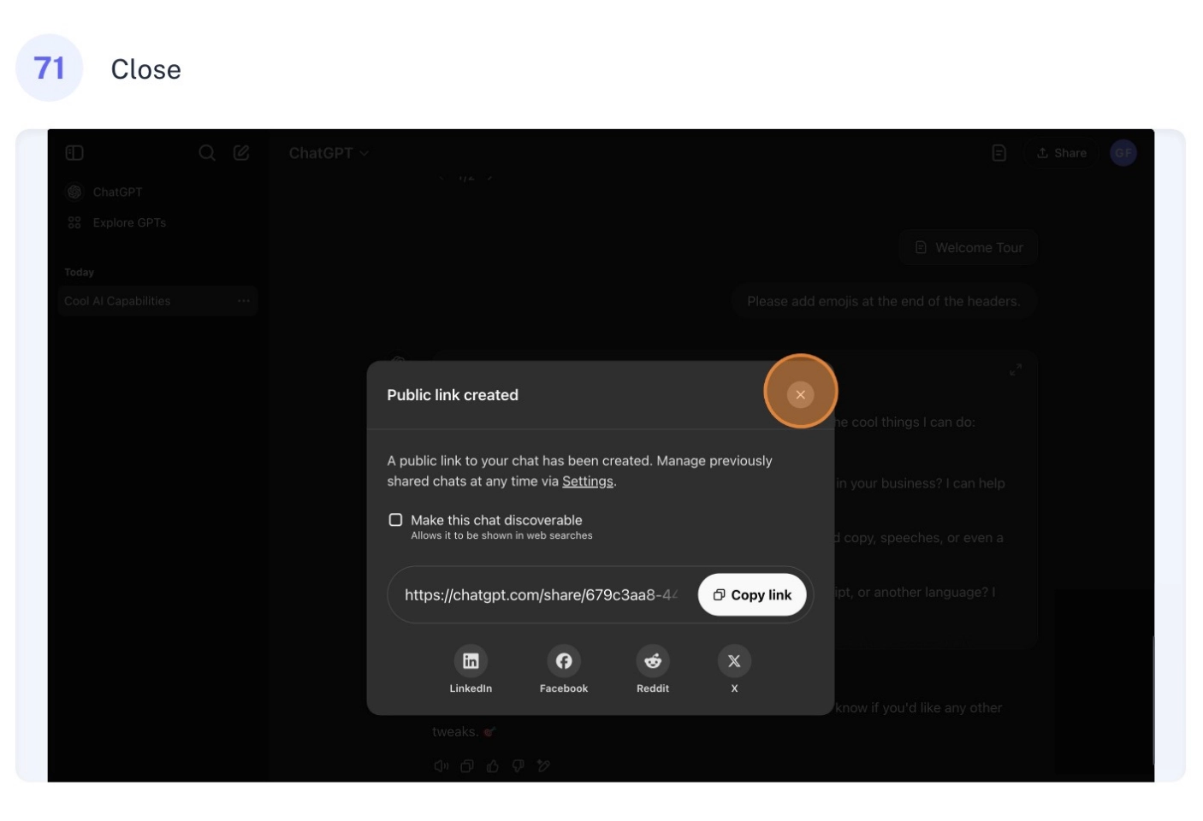This screenshot has width=1203, height=821.
Task: Toggle the sidebar panel icon
Action: [x=74, y=153]
